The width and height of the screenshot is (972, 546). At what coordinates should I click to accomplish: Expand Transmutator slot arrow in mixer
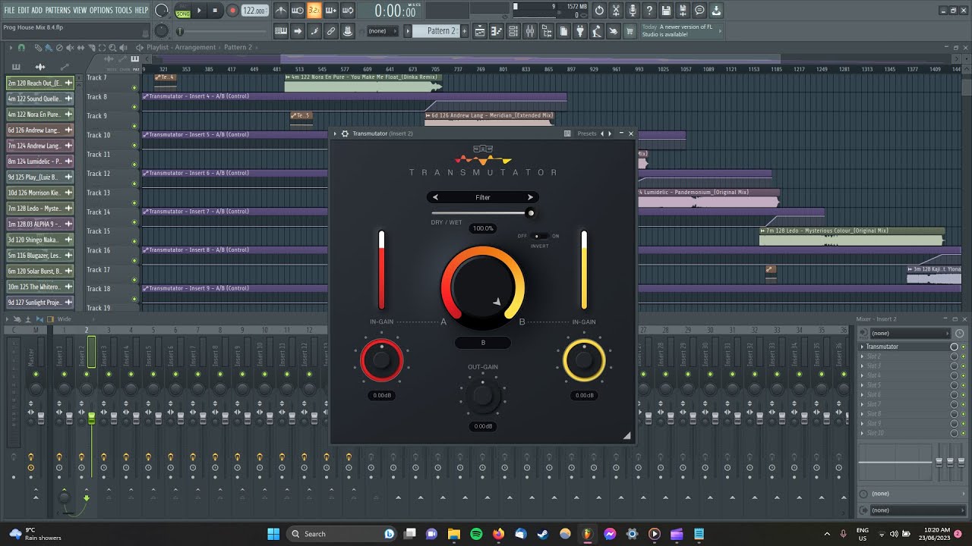[862, 347]
